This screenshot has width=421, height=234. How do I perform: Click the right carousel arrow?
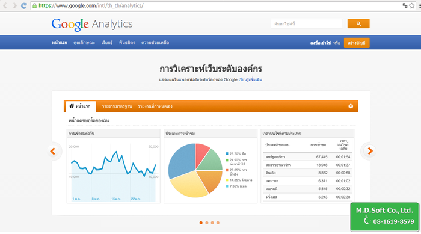point(370,151)
